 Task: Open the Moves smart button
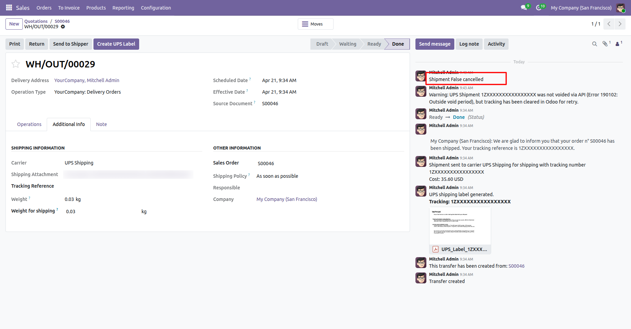pyautogui.click(x=315, y=24)
